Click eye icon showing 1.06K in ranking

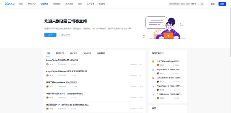(x=174, y=73)
